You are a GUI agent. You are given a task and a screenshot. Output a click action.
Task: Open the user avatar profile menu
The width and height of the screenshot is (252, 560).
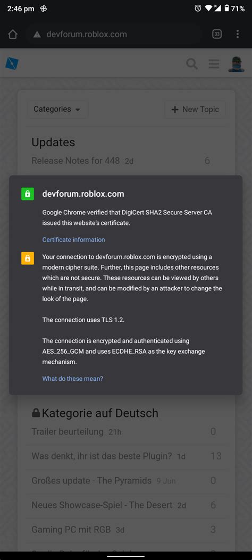236,64
